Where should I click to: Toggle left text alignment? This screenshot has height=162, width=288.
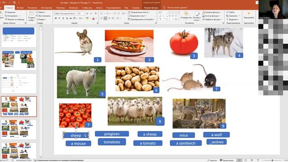(x=102, y=18)
